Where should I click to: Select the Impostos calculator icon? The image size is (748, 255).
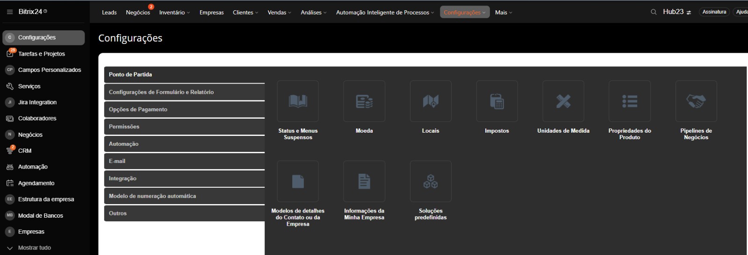[x=497, y=101]
